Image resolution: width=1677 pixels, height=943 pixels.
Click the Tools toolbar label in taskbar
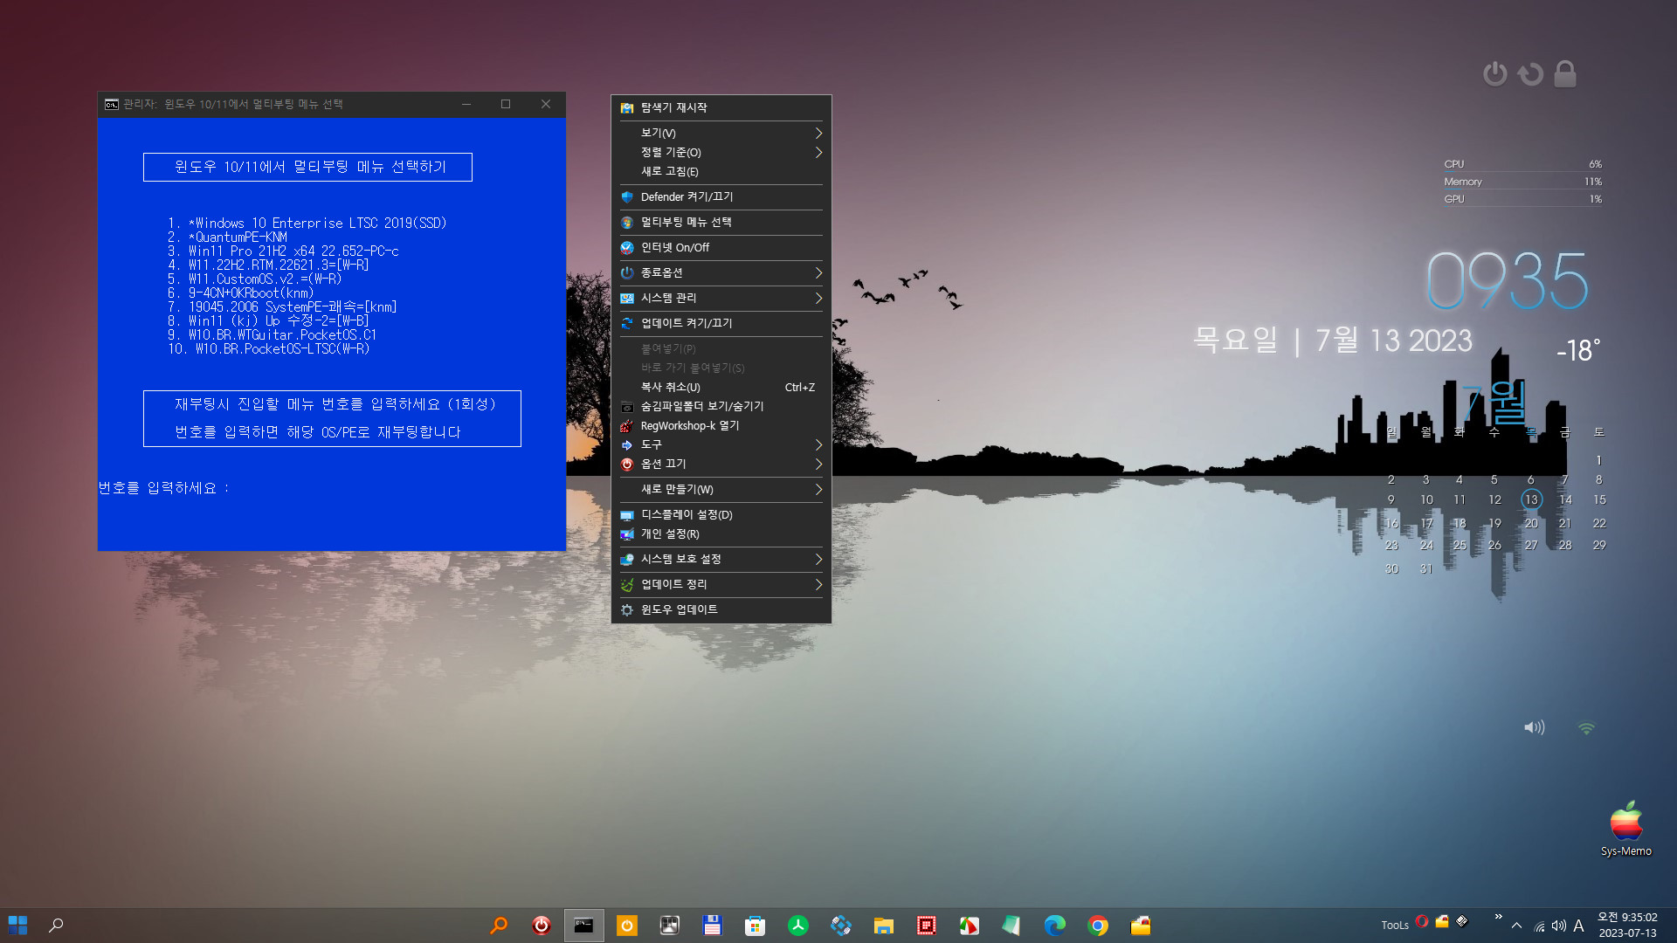tap(1395, 926)
